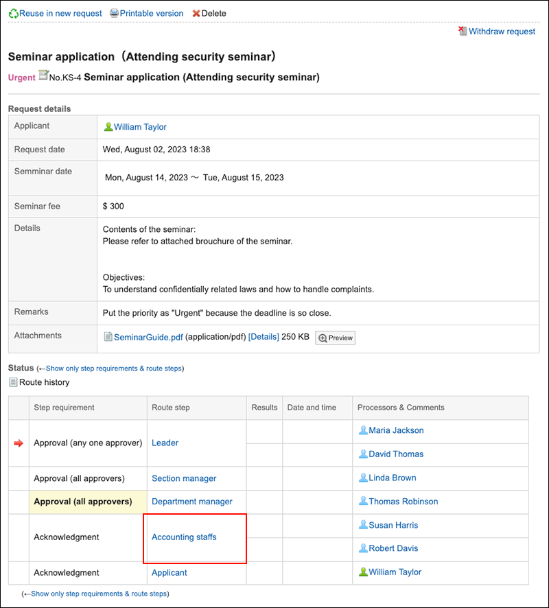Open the attachment Details link
Screen dimensions: 549x608
264,337
